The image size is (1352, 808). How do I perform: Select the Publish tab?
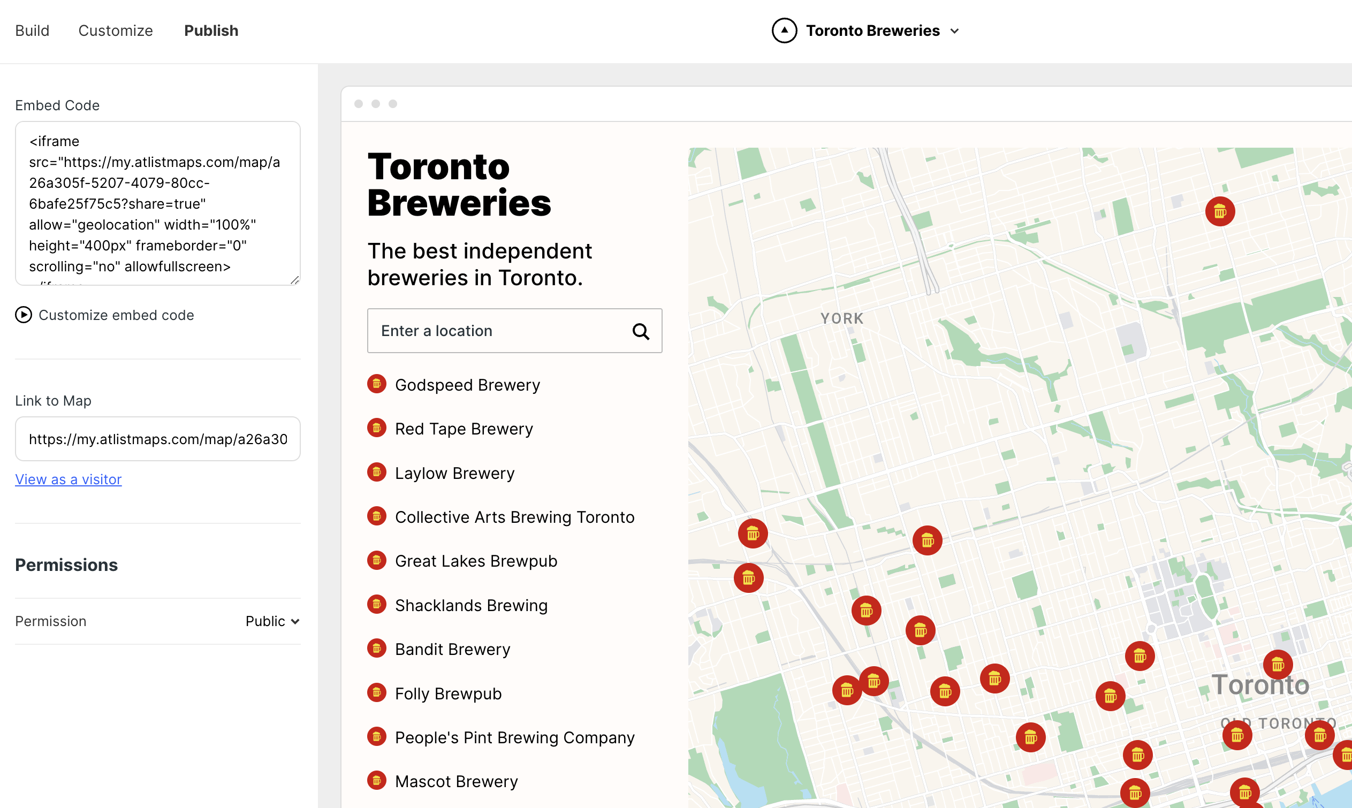point(211,31)
